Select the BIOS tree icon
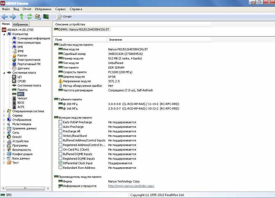Screen dimensions: 275x198 pyautogui.click(x=14, y=103)
